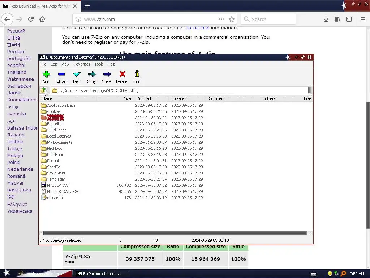Bookmark this page with the star icon
The image size is (370, 278).
232,20
